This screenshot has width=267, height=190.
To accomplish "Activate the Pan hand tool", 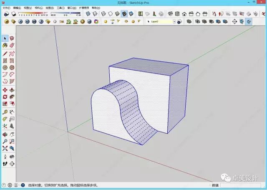I will [12, 134].
